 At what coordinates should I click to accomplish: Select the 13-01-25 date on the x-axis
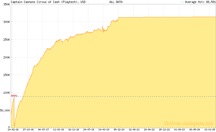tap(210, 130)
